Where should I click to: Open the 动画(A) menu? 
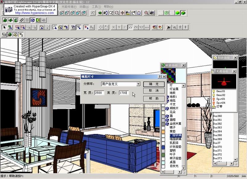point(84,7)
